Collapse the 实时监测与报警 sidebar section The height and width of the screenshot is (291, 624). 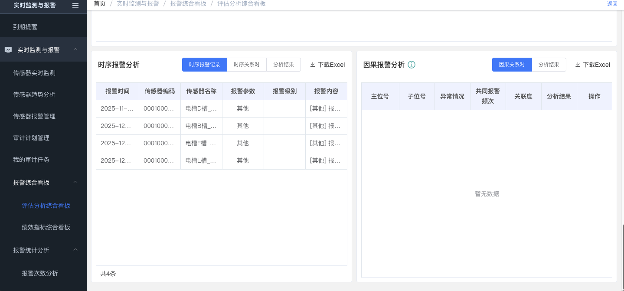tap(75, 49)
